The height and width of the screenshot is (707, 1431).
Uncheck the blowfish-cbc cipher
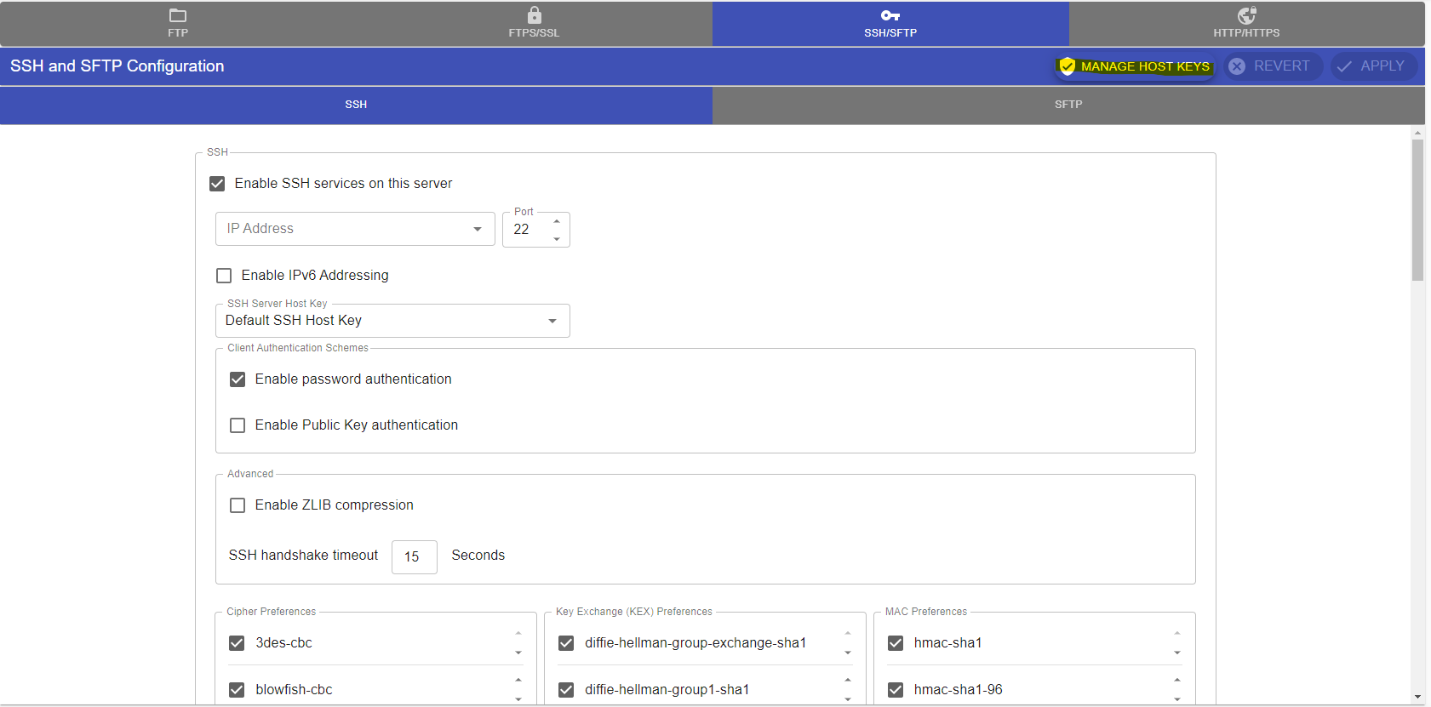pyautogui.click(x=237, y=690)
